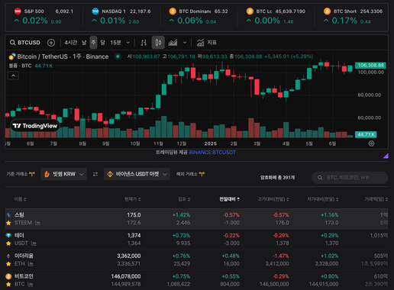Screen dimensions: 394x290
Task: Click the Bitcoin / TetherUS chart title
Action: point(63,56)
